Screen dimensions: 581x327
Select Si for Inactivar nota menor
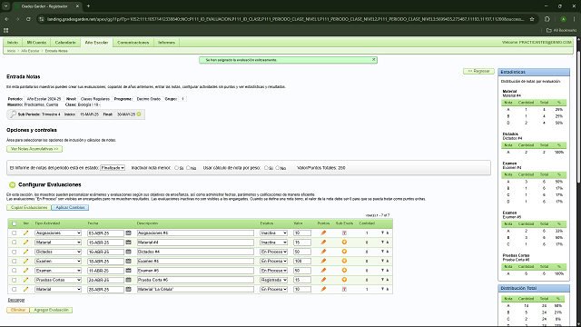click(x=176, y=168)
